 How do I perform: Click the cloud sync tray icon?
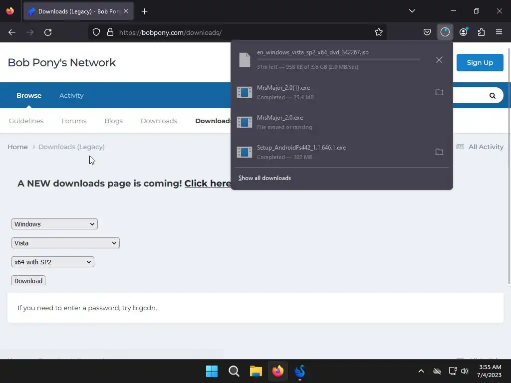[x=437, y=371]
